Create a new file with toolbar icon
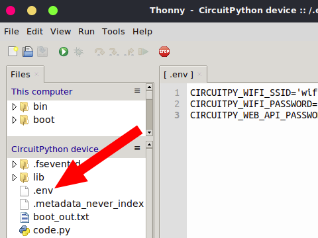Viewport: 318px width, 238px height. coord(13,52)
